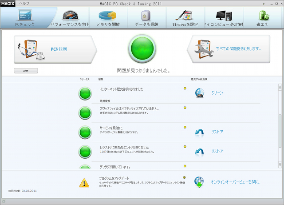Click the small round title bar button
This screenshot has height=205, width=284.
pos(264,4)
